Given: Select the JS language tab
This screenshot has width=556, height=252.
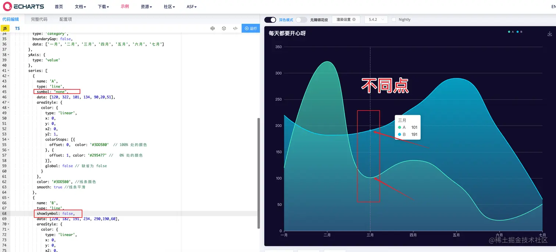Looking at the screenshot, I should coord(5,28).
